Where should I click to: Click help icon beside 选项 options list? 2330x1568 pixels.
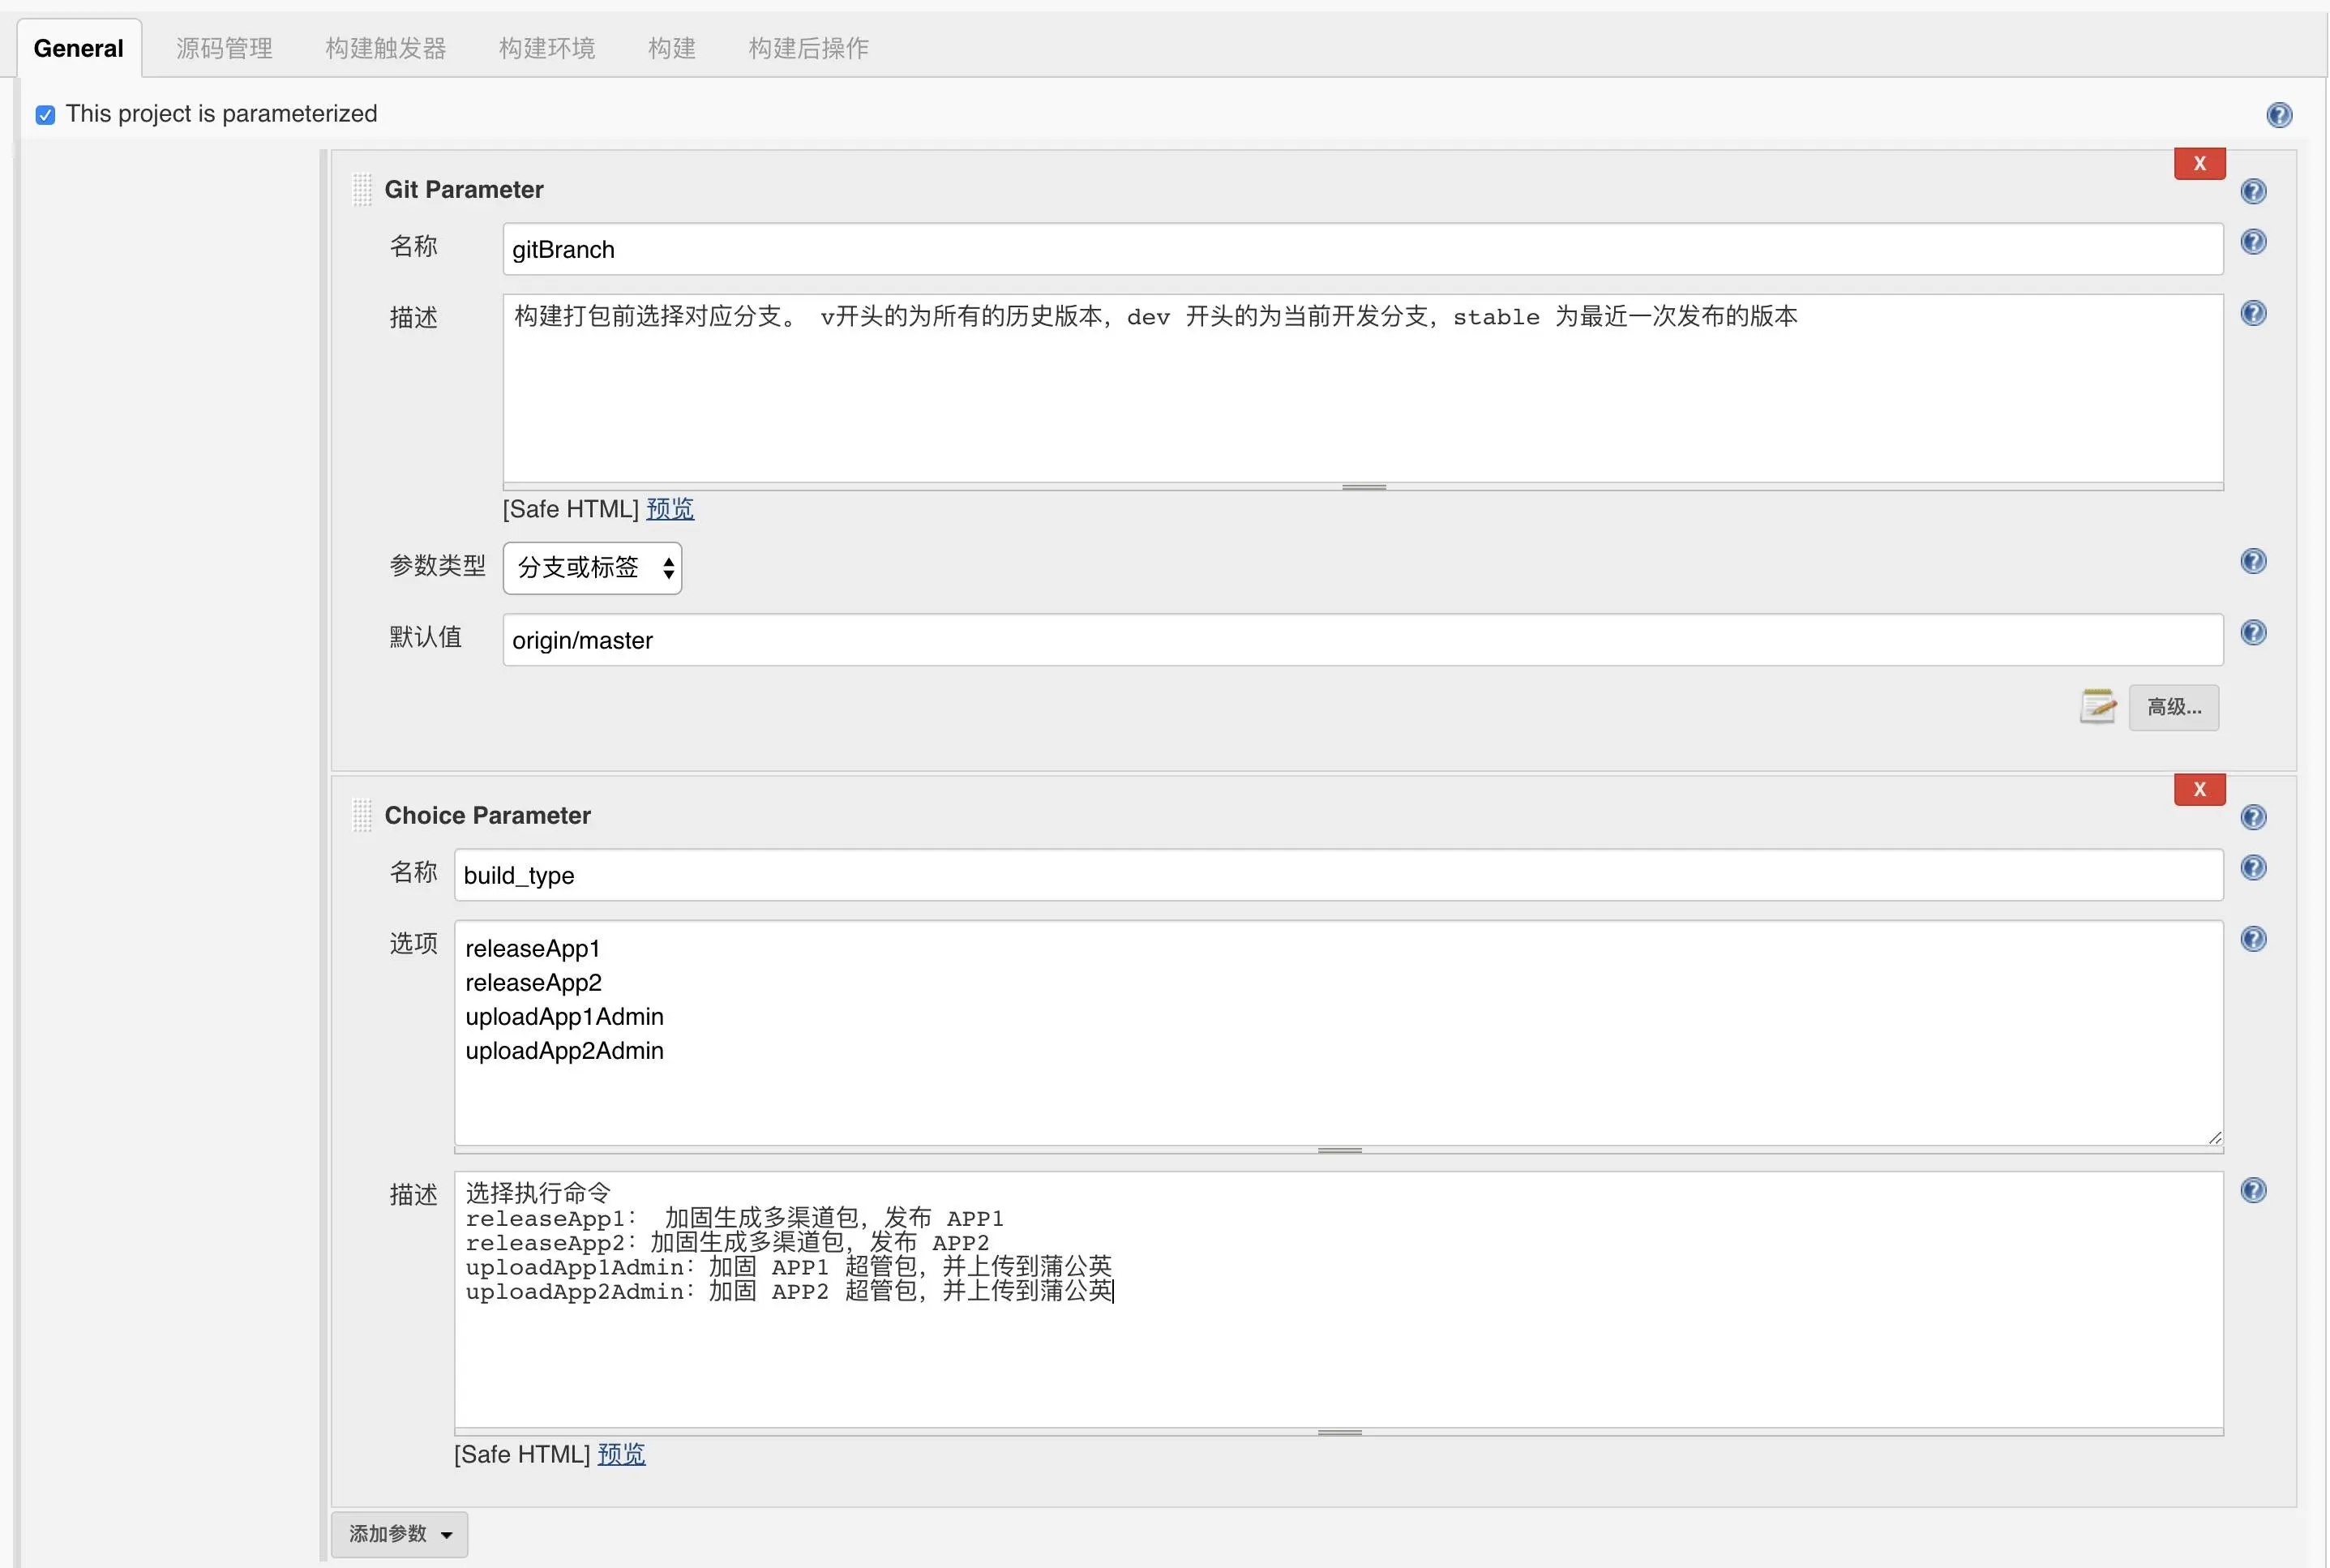(2253, 938)
